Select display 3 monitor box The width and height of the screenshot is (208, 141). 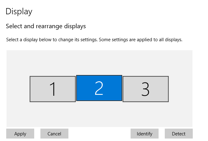(146, 89)
